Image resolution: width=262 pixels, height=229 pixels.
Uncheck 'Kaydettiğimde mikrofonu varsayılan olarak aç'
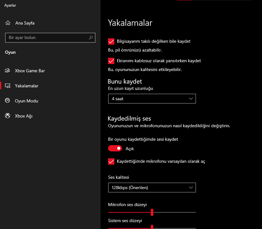111,161
